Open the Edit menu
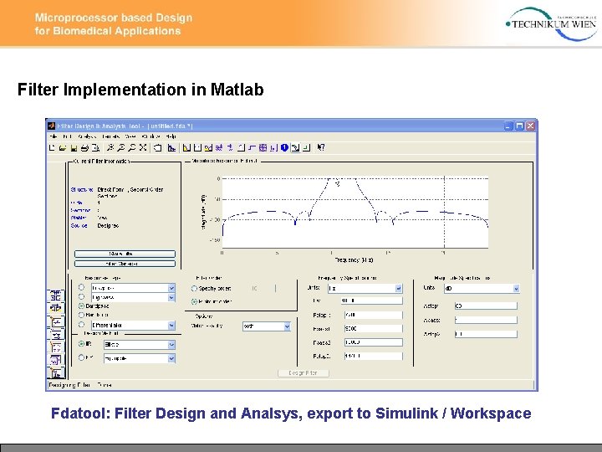This screenshot has height=452, width=602. [67, 136]
